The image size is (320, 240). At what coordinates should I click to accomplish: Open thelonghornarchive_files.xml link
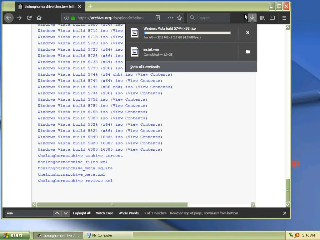pos(72,162)
